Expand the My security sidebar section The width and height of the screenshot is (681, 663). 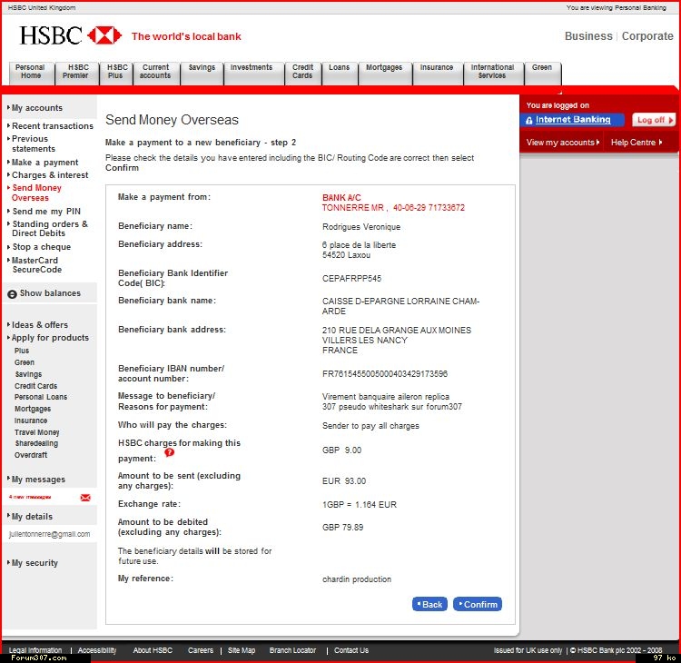[35, 563]
